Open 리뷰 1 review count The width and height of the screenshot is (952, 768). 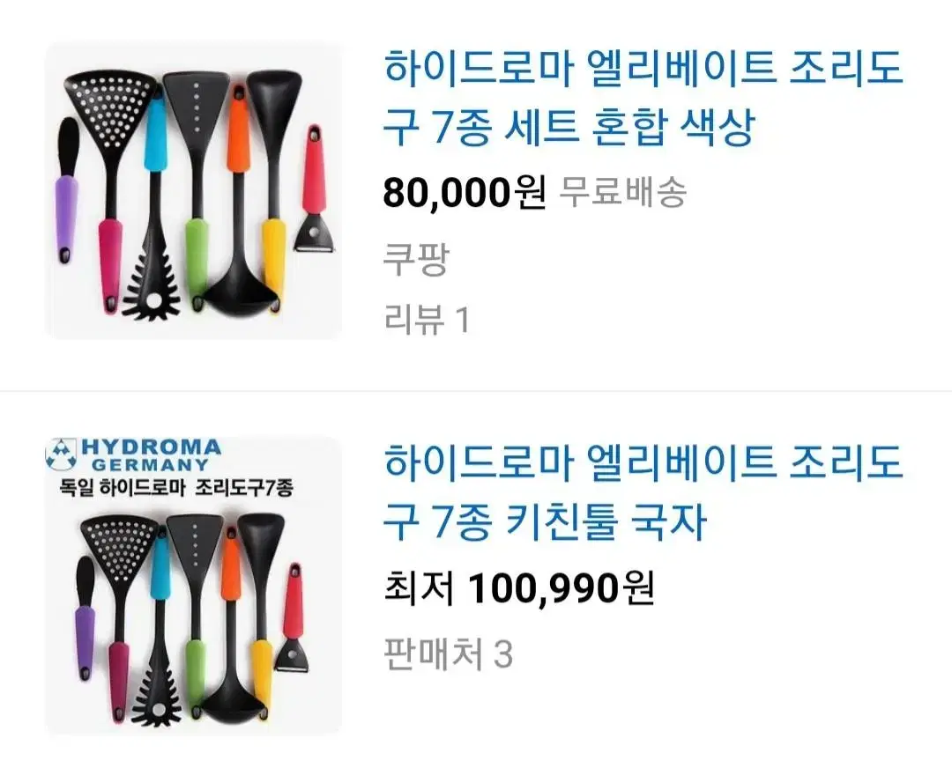coord(428,319)
